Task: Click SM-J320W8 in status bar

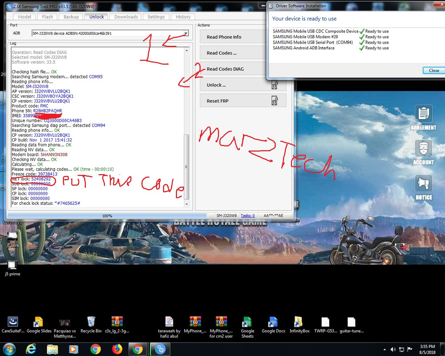Action: coord(226,215)
